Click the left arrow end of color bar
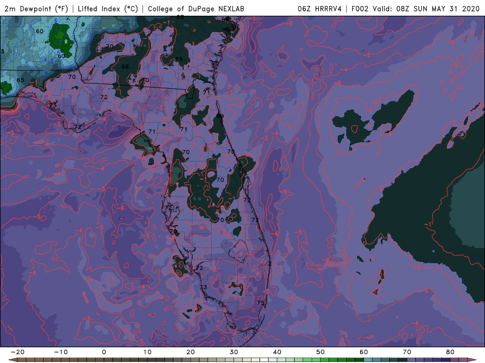The height and width of the screenshot is (363, 485). [x=12, y=360]
